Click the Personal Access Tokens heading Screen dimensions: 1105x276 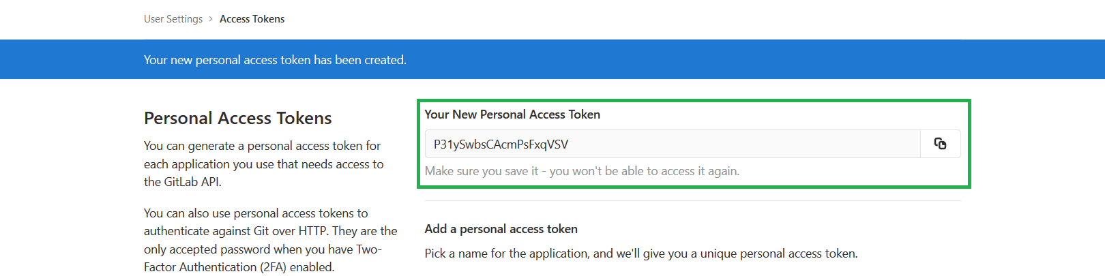click(237, 118)
